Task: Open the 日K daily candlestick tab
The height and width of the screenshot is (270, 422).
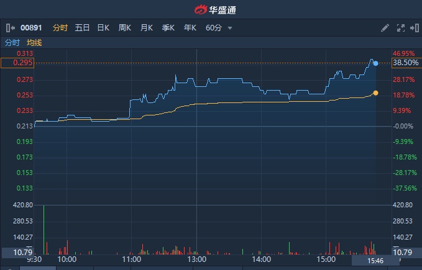Action: point(103,28)
